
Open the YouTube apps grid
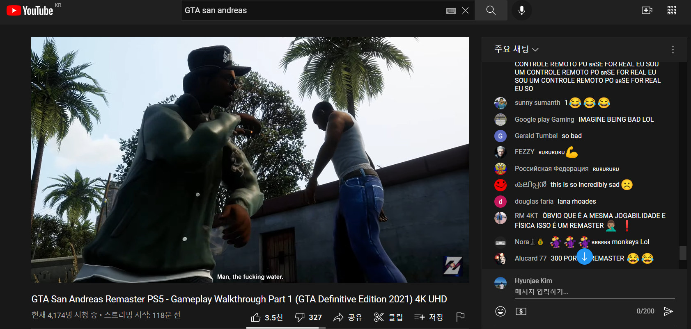point(672,10)
